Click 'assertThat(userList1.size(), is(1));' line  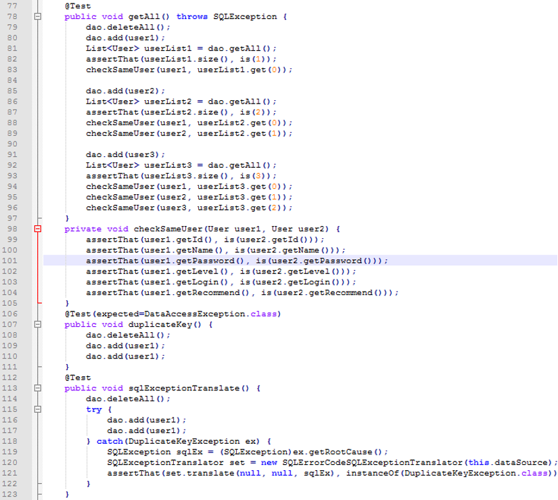click(181, 59)
